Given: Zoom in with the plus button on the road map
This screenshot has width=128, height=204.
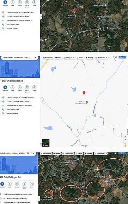Looking at the screenshot, I should 125,140.
